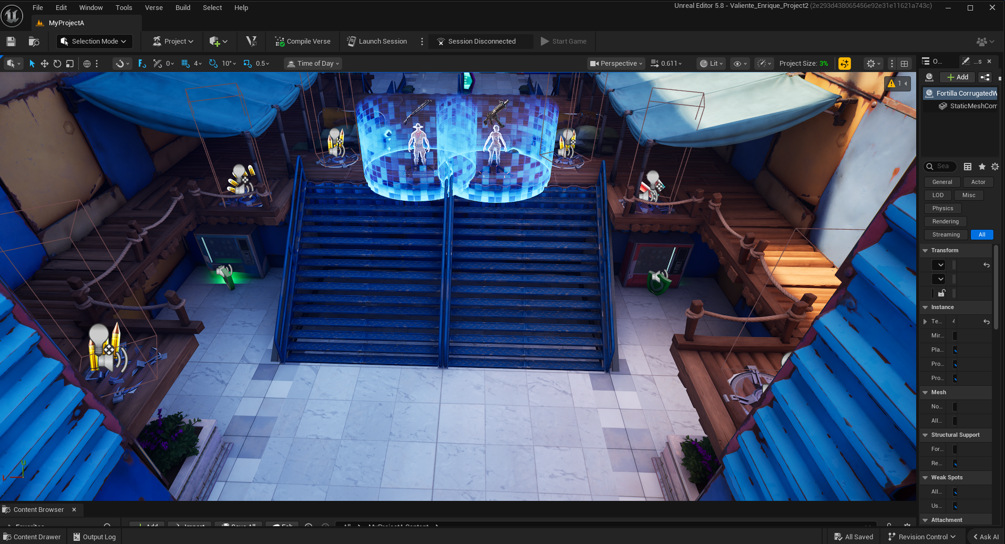Click Session Disconnected status button

click(481, 42)
